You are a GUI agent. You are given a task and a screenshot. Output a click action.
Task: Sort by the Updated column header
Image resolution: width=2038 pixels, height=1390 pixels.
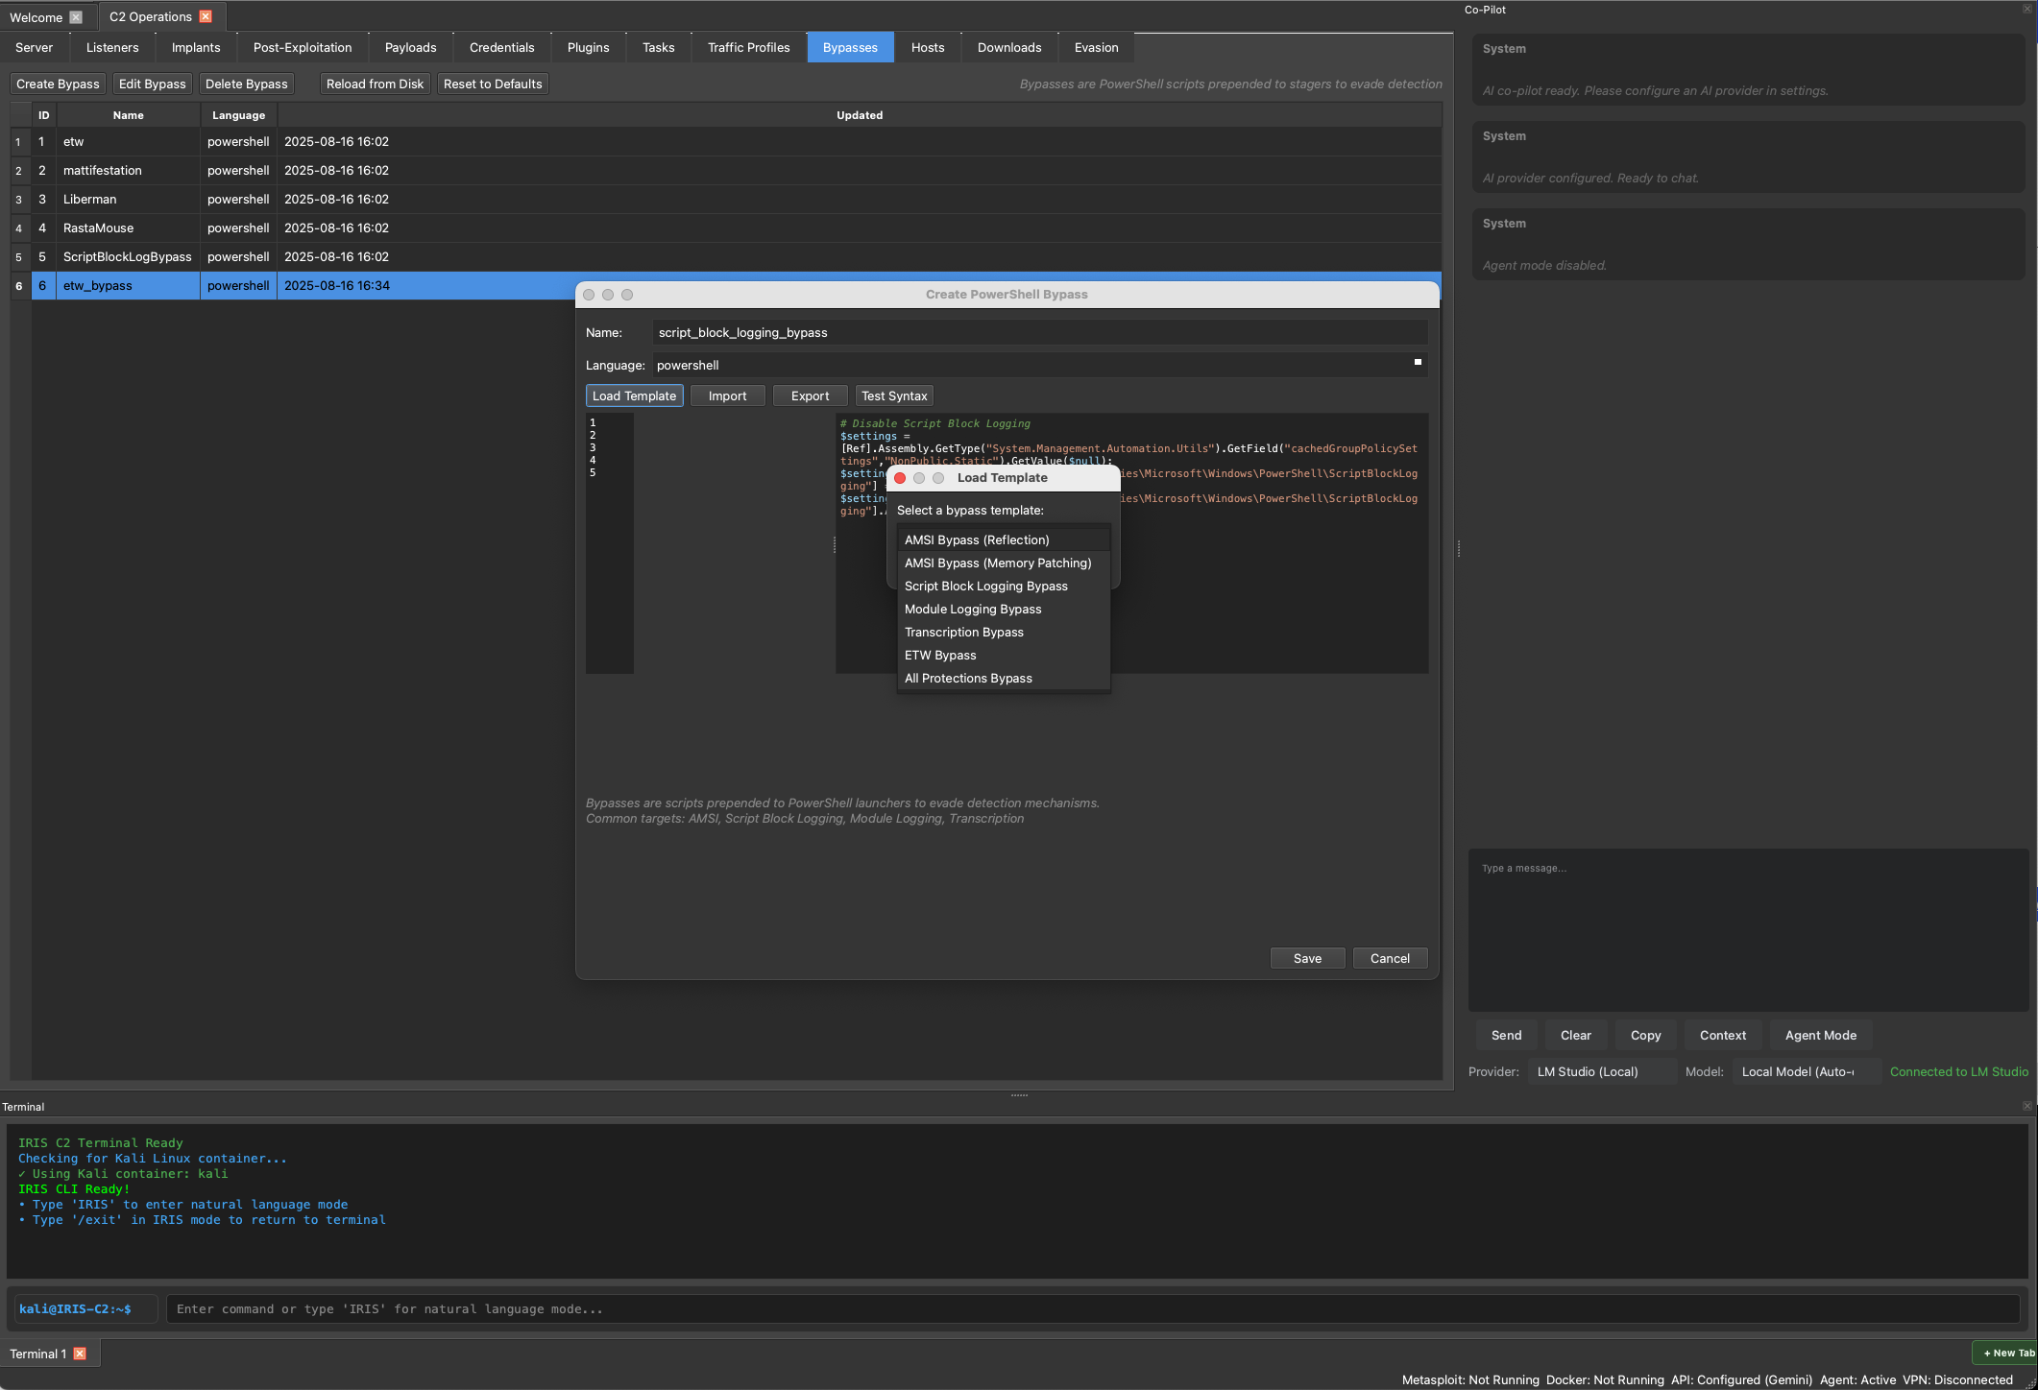tap(860, 115)
